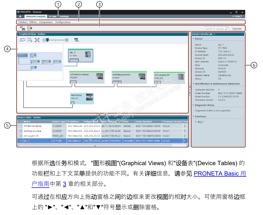Select the md1r67uc PRONETA node

click(x=82, y=99)
